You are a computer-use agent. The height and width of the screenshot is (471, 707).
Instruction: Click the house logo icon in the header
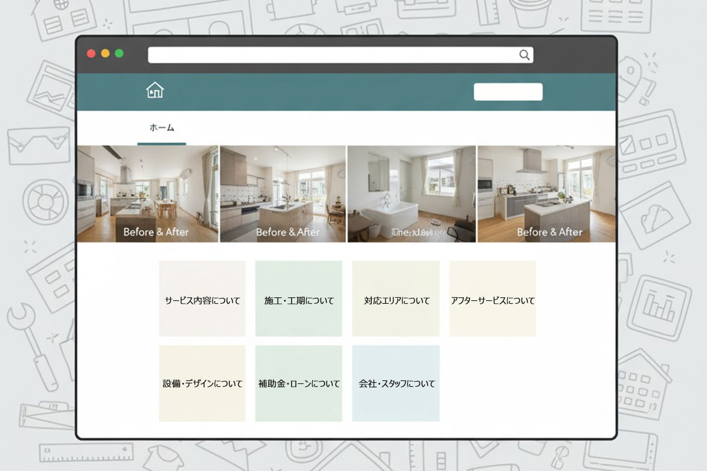(x=155, y=90)
